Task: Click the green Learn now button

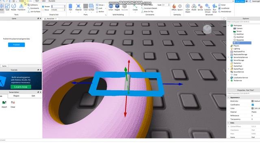Action: 21,87
